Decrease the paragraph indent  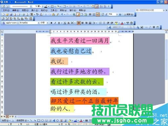[x=108, y=23]
